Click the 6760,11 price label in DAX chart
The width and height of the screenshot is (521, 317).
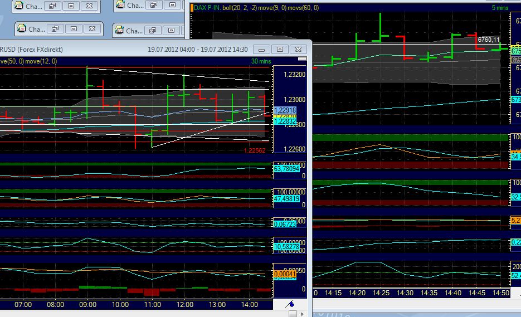tap(489, 40)
